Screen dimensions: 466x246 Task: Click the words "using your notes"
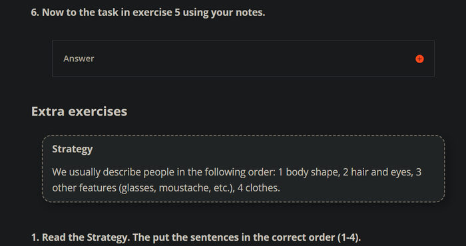[224, 13]
